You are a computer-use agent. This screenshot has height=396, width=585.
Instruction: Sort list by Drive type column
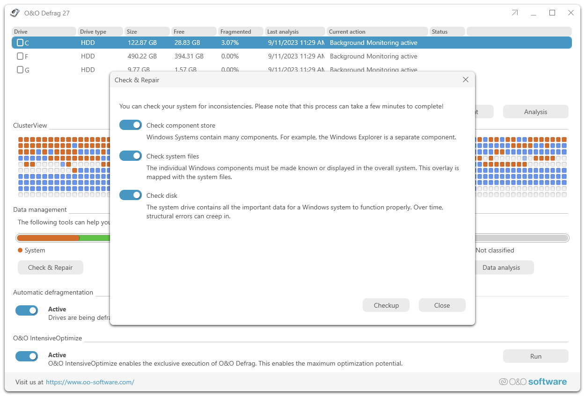[x=100, y=31]
